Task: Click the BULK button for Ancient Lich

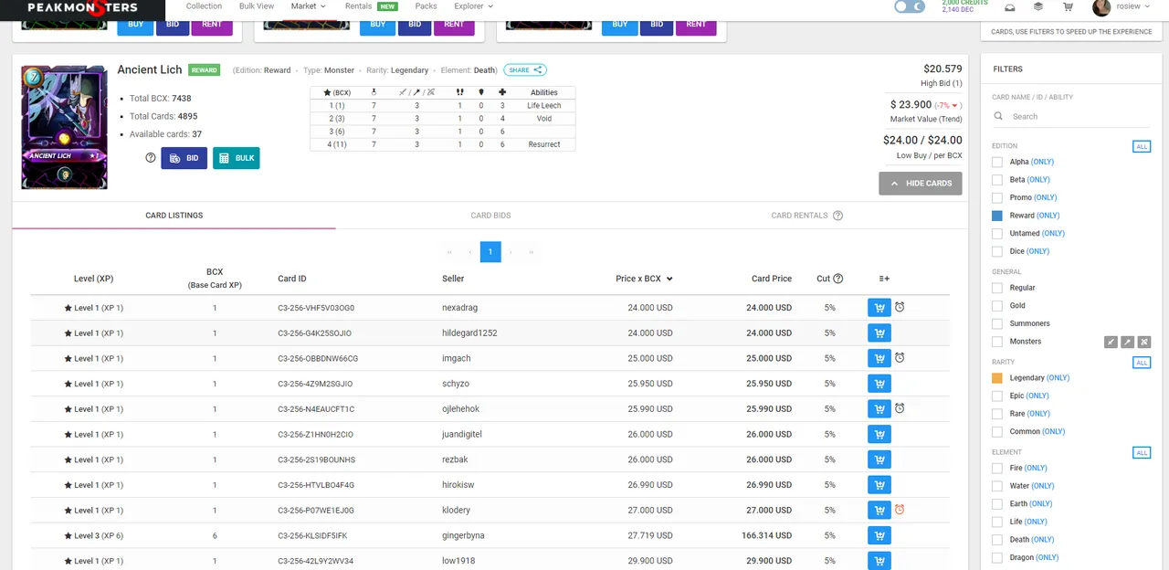Action: 237,158
